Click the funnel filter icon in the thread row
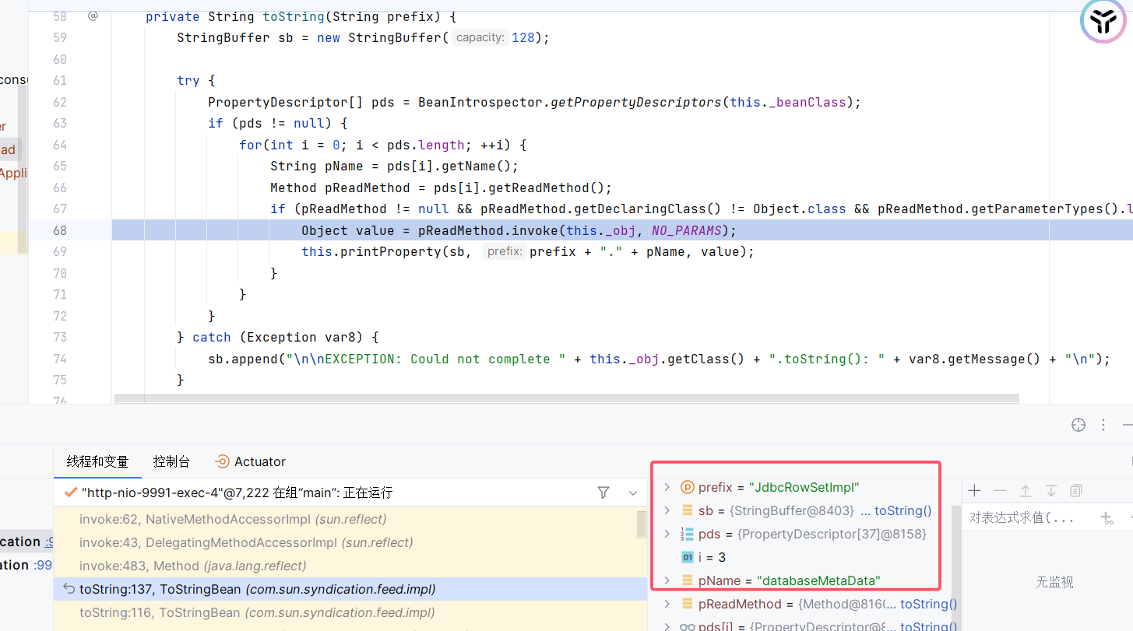 pyautogui.click(x=603, y=493)
